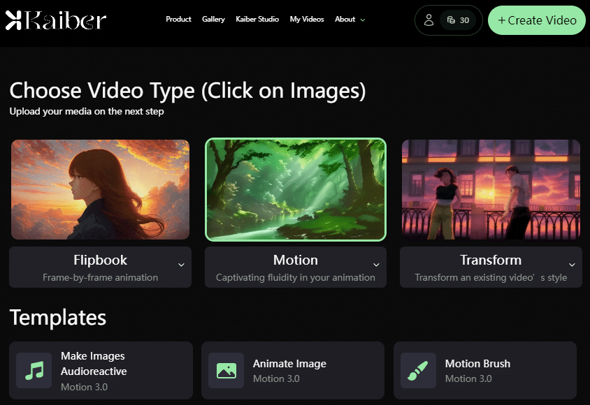Select the Motion green forest thumbnail
This screenshot has height=405, width=590.
pyautogui.click(x=295, y=189)
